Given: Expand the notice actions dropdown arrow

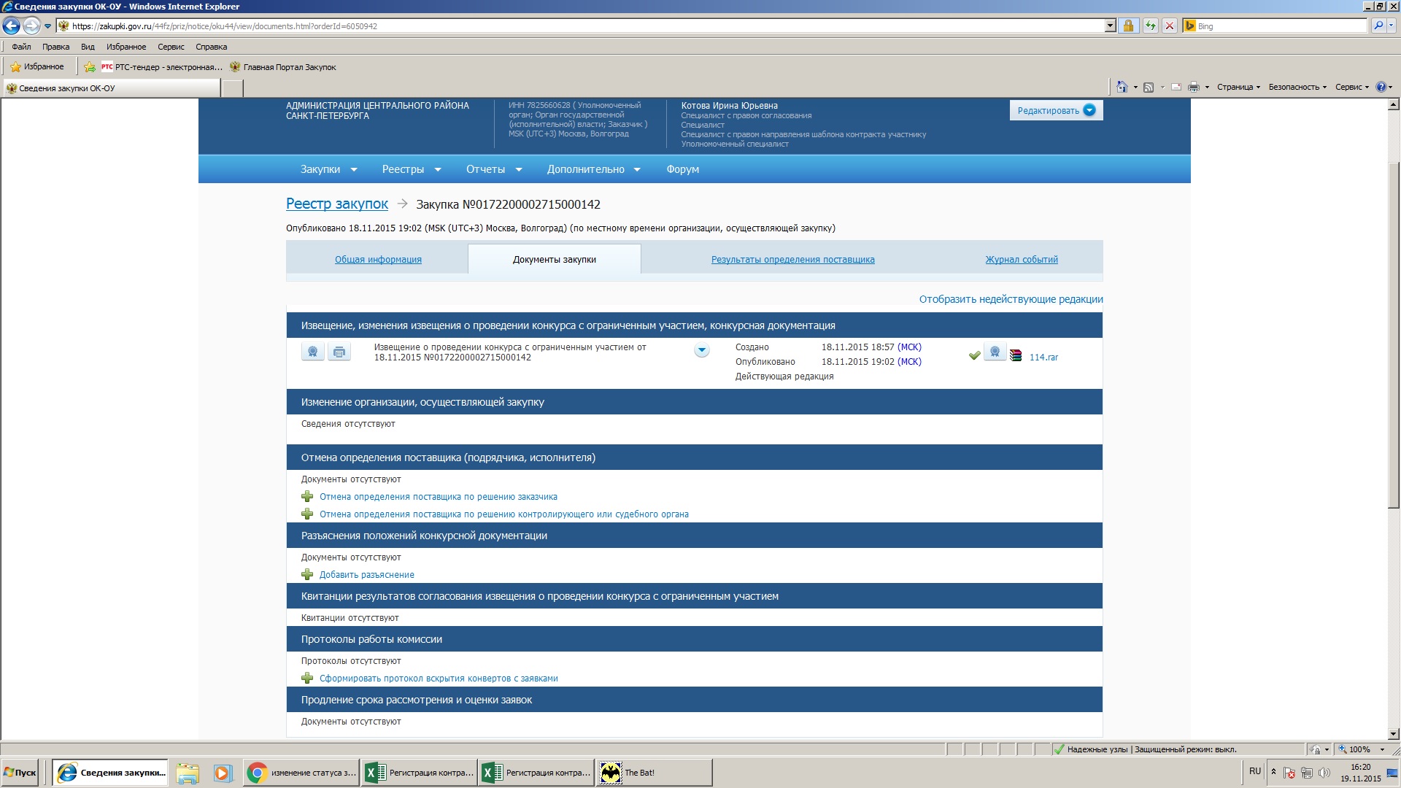Looking at the screenshot, I should [701, 351].
